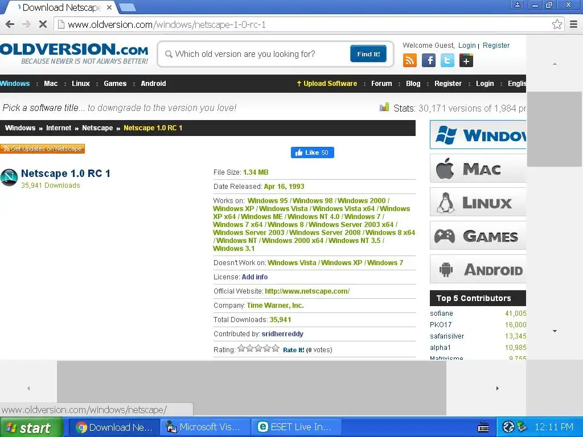Open the Chrome hamburger menu

574,24
